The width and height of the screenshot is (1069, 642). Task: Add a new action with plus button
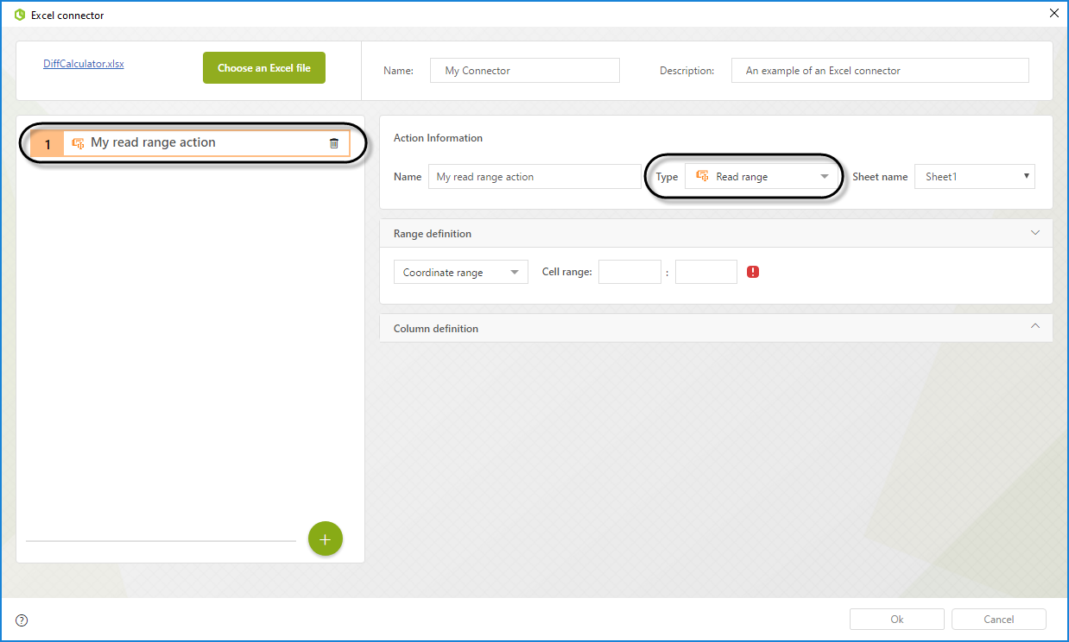pos(325,539)
